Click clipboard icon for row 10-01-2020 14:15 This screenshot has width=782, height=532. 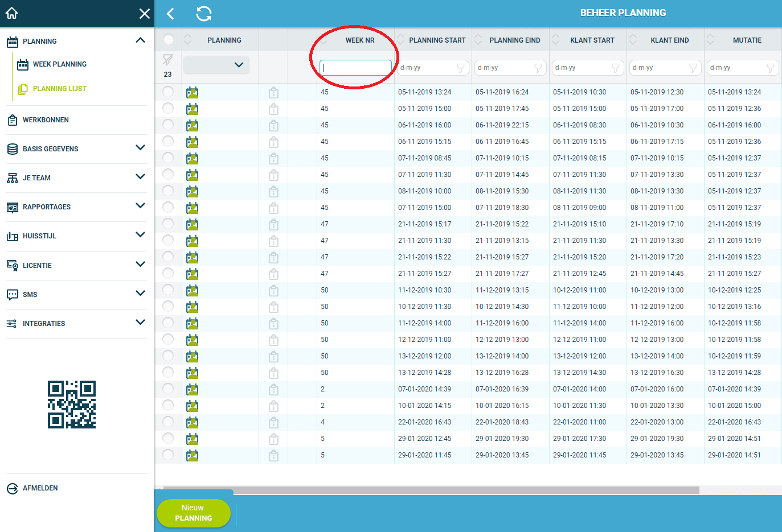click(274, 406)
